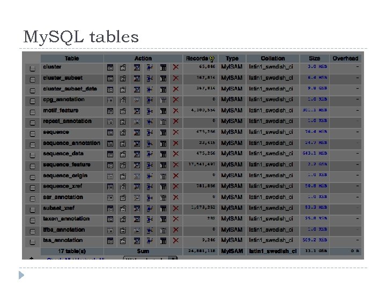Select the cpg_annotation row checkbox
Viewport: 386px width, 289px height.
click(32, 101)
